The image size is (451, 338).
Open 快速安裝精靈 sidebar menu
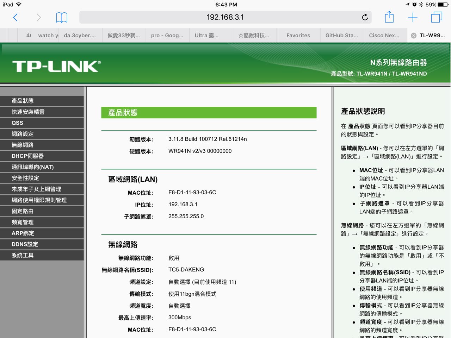coord(42,112)
